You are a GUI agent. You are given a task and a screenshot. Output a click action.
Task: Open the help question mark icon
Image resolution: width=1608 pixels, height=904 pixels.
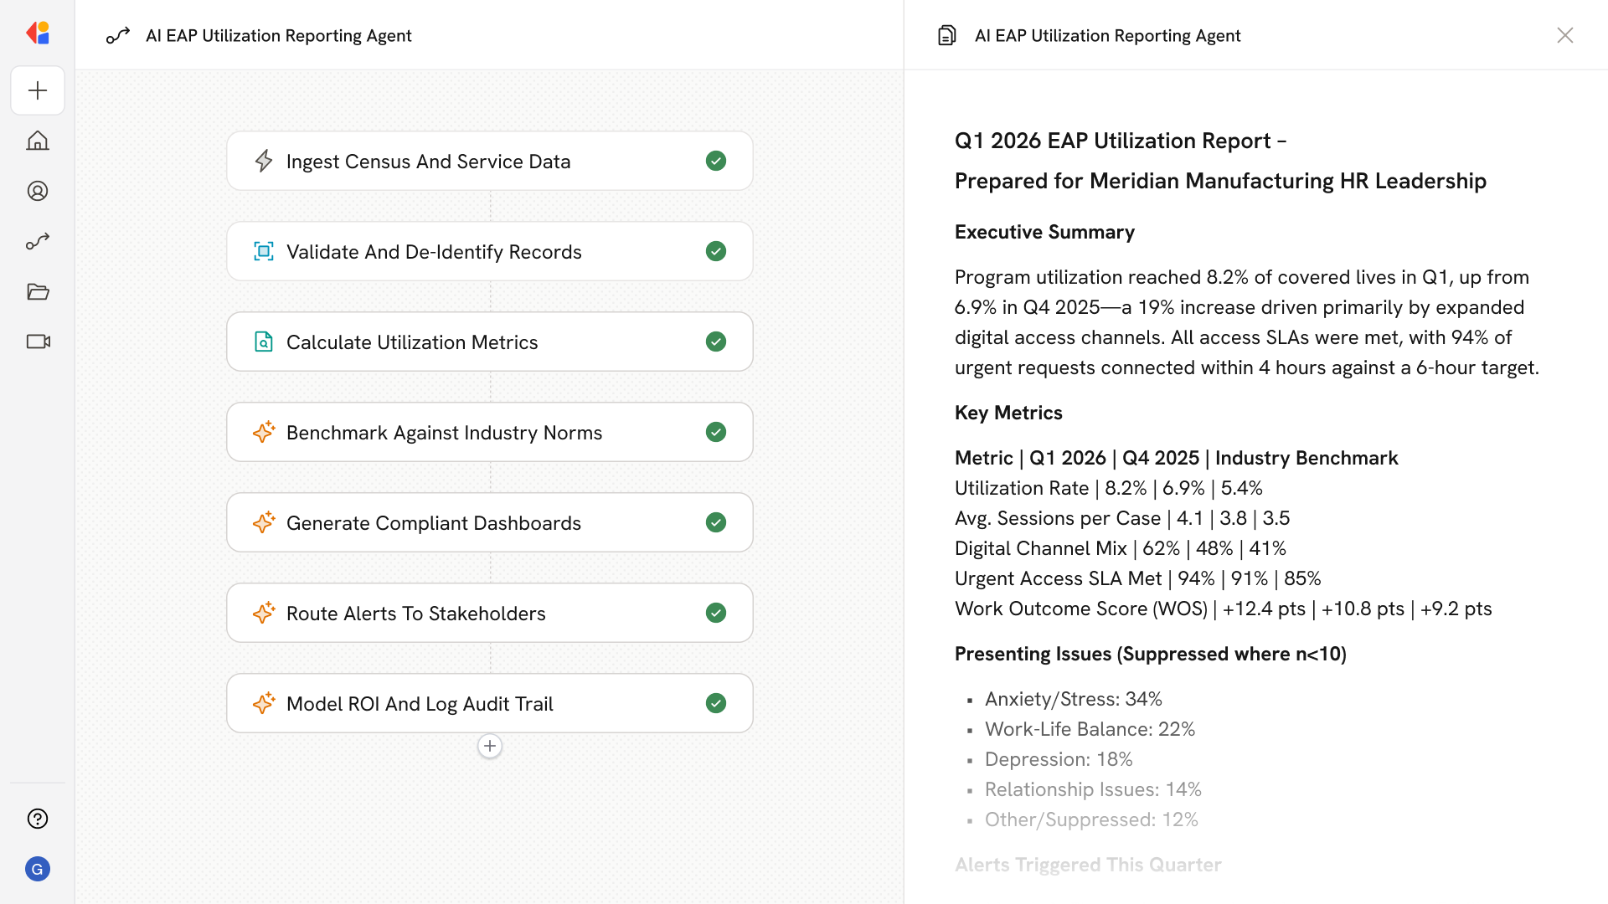coord(38,819)
